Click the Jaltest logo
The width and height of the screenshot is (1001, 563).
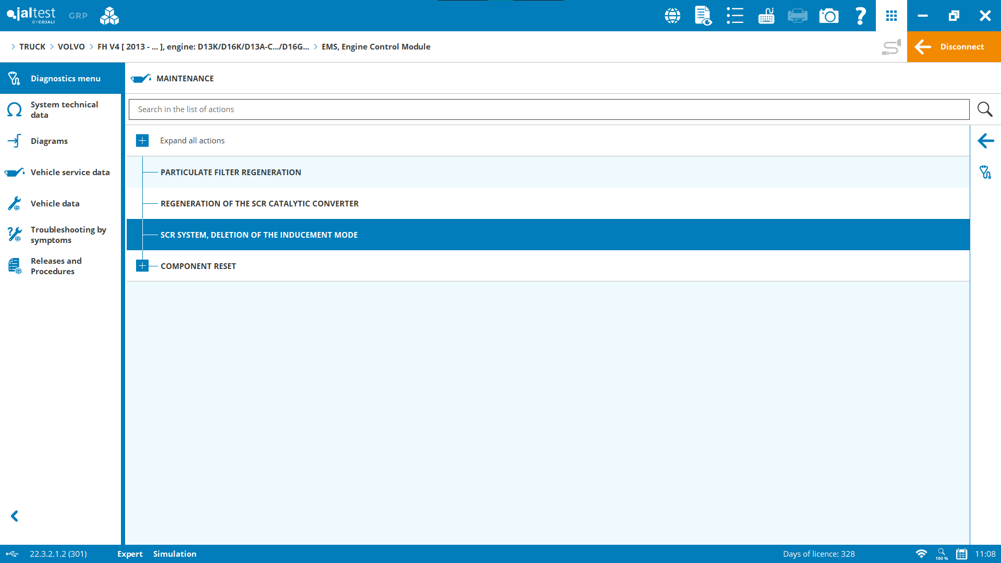coord(31,15)
